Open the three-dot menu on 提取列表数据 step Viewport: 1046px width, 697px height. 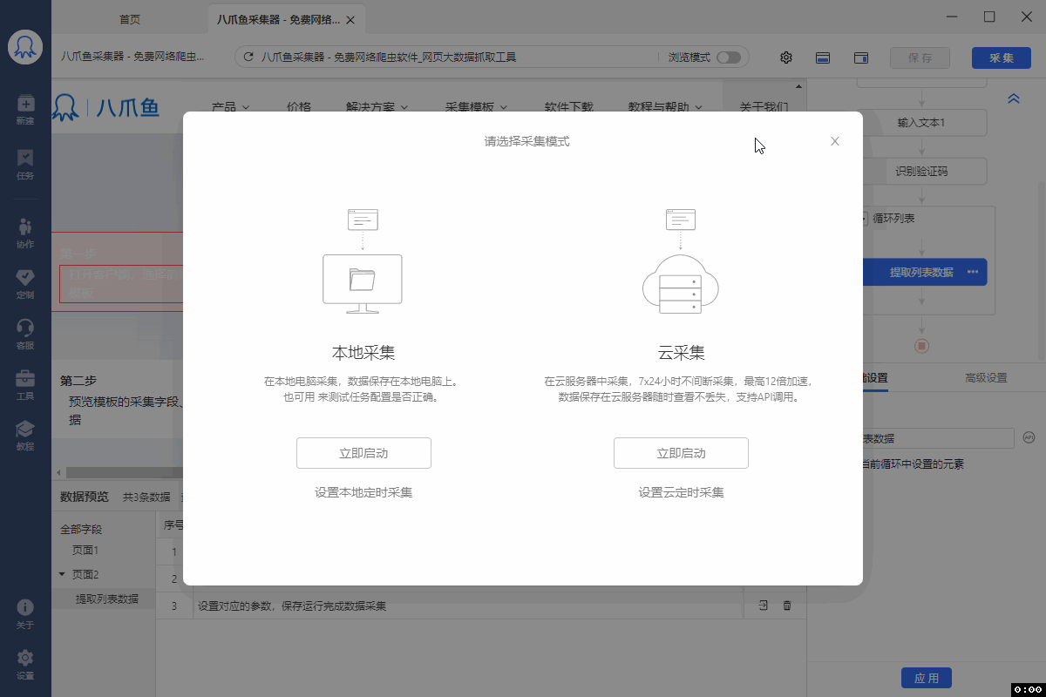(x=973, y=272)
